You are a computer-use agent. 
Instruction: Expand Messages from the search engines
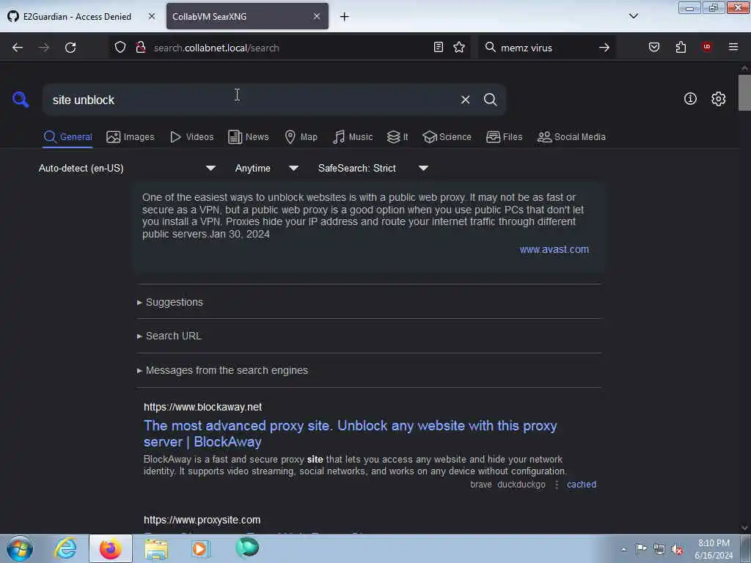pos(222,370)
